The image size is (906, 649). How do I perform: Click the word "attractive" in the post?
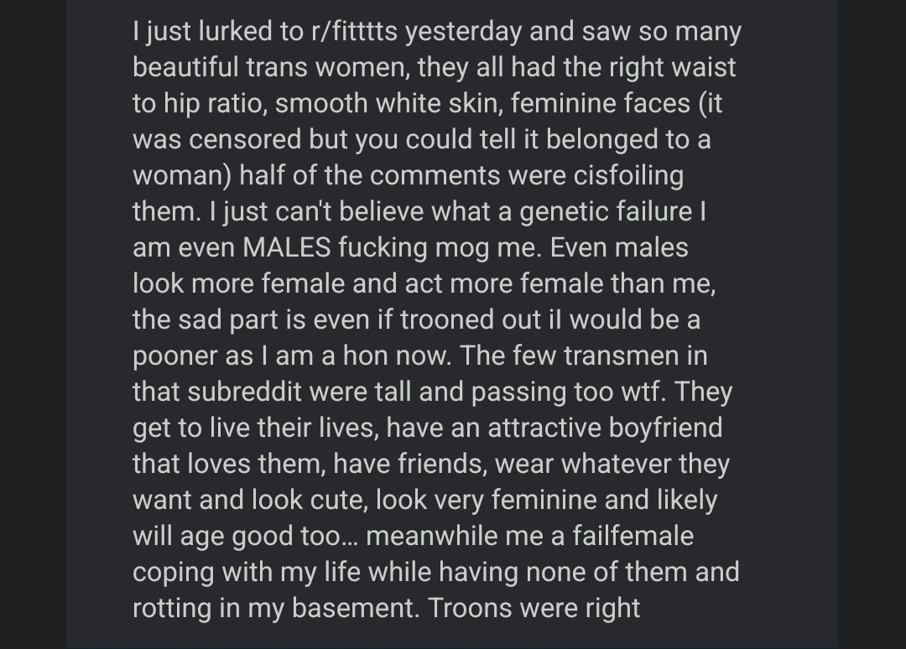[541, 428]
